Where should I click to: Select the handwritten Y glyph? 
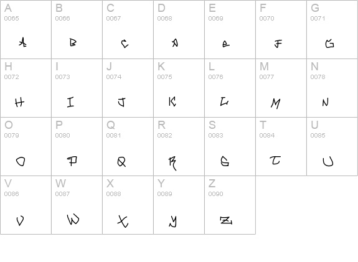173,222
